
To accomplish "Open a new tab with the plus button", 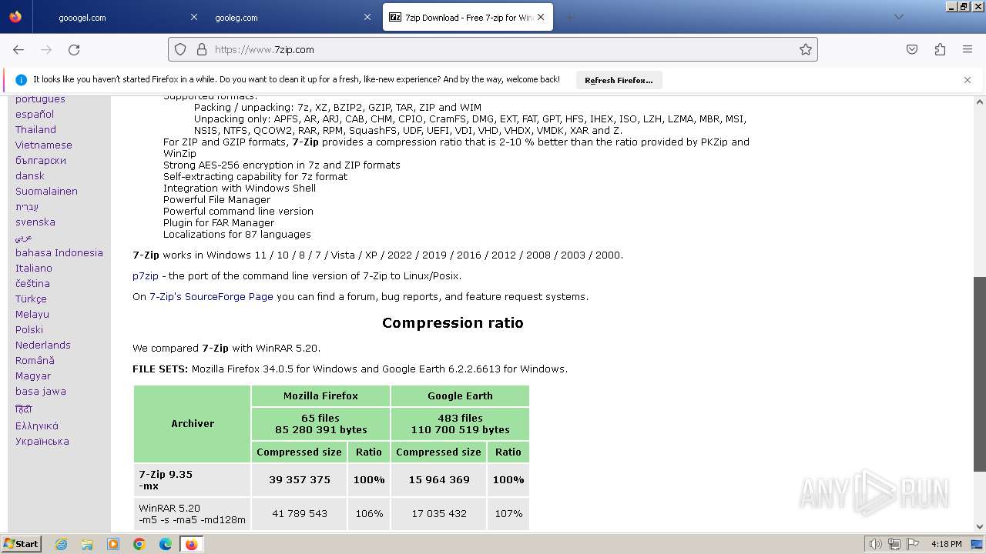I will (x=569, y=17).
